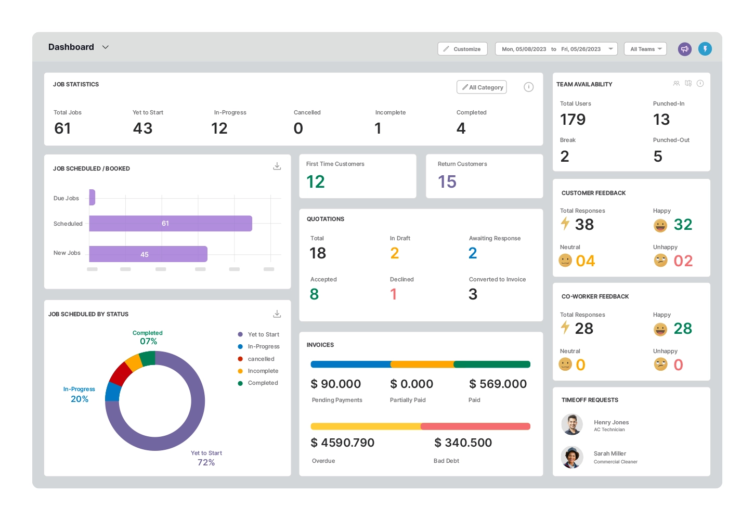Image resolution: width=754 pixels, height=520 pixels.
Task: Open the All Teams dropdown
Action: point(645,49)
